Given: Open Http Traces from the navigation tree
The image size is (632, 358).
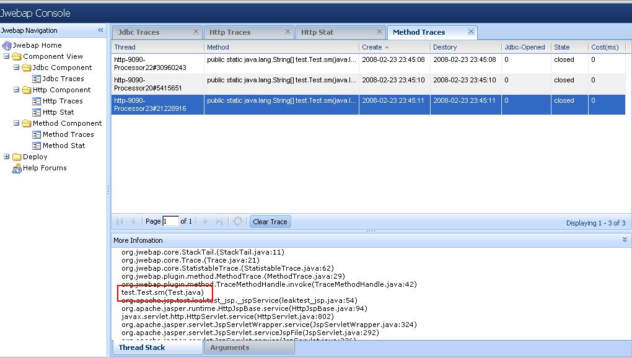Looking at the screenshot, I should pyautogui.click(x=63, y=101).
